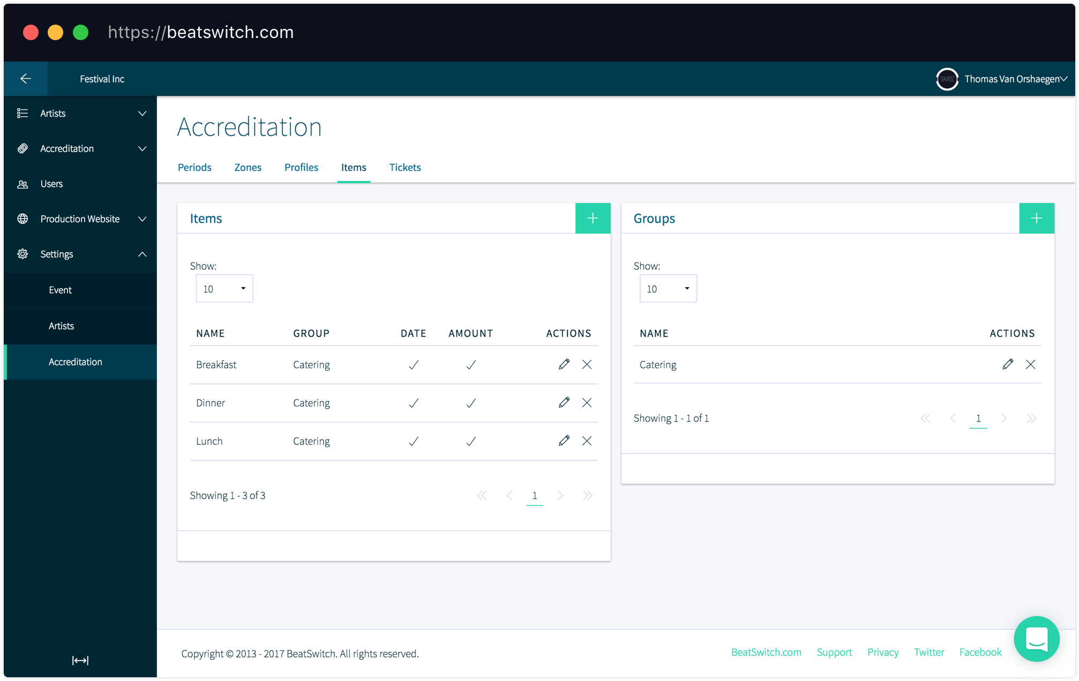
Task: Select Items show count dropdown
Action: coord(222,288)
